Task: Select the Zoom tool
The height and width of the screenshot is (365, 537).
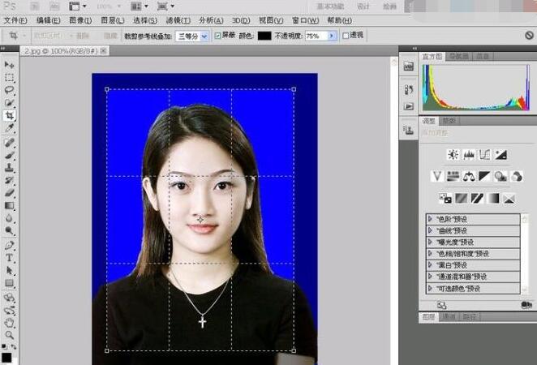Action: 9,335
